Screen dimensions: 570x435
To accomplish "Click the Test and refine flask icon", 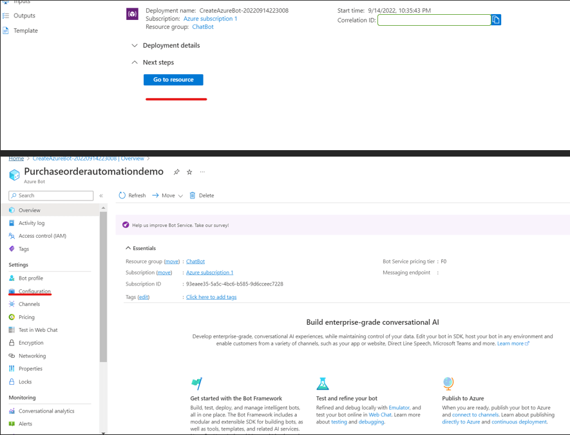I will 323,383.
